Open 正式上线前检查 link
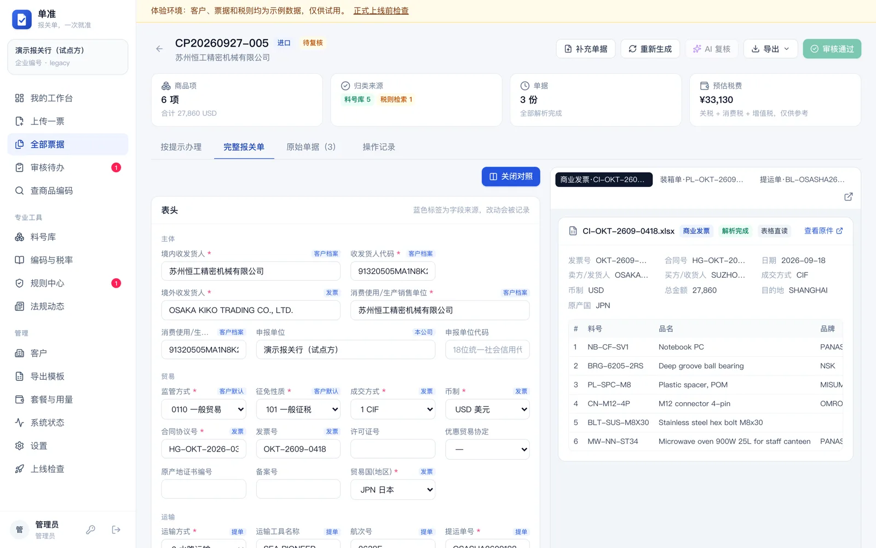Screen dimensions: 876x548 381,10
